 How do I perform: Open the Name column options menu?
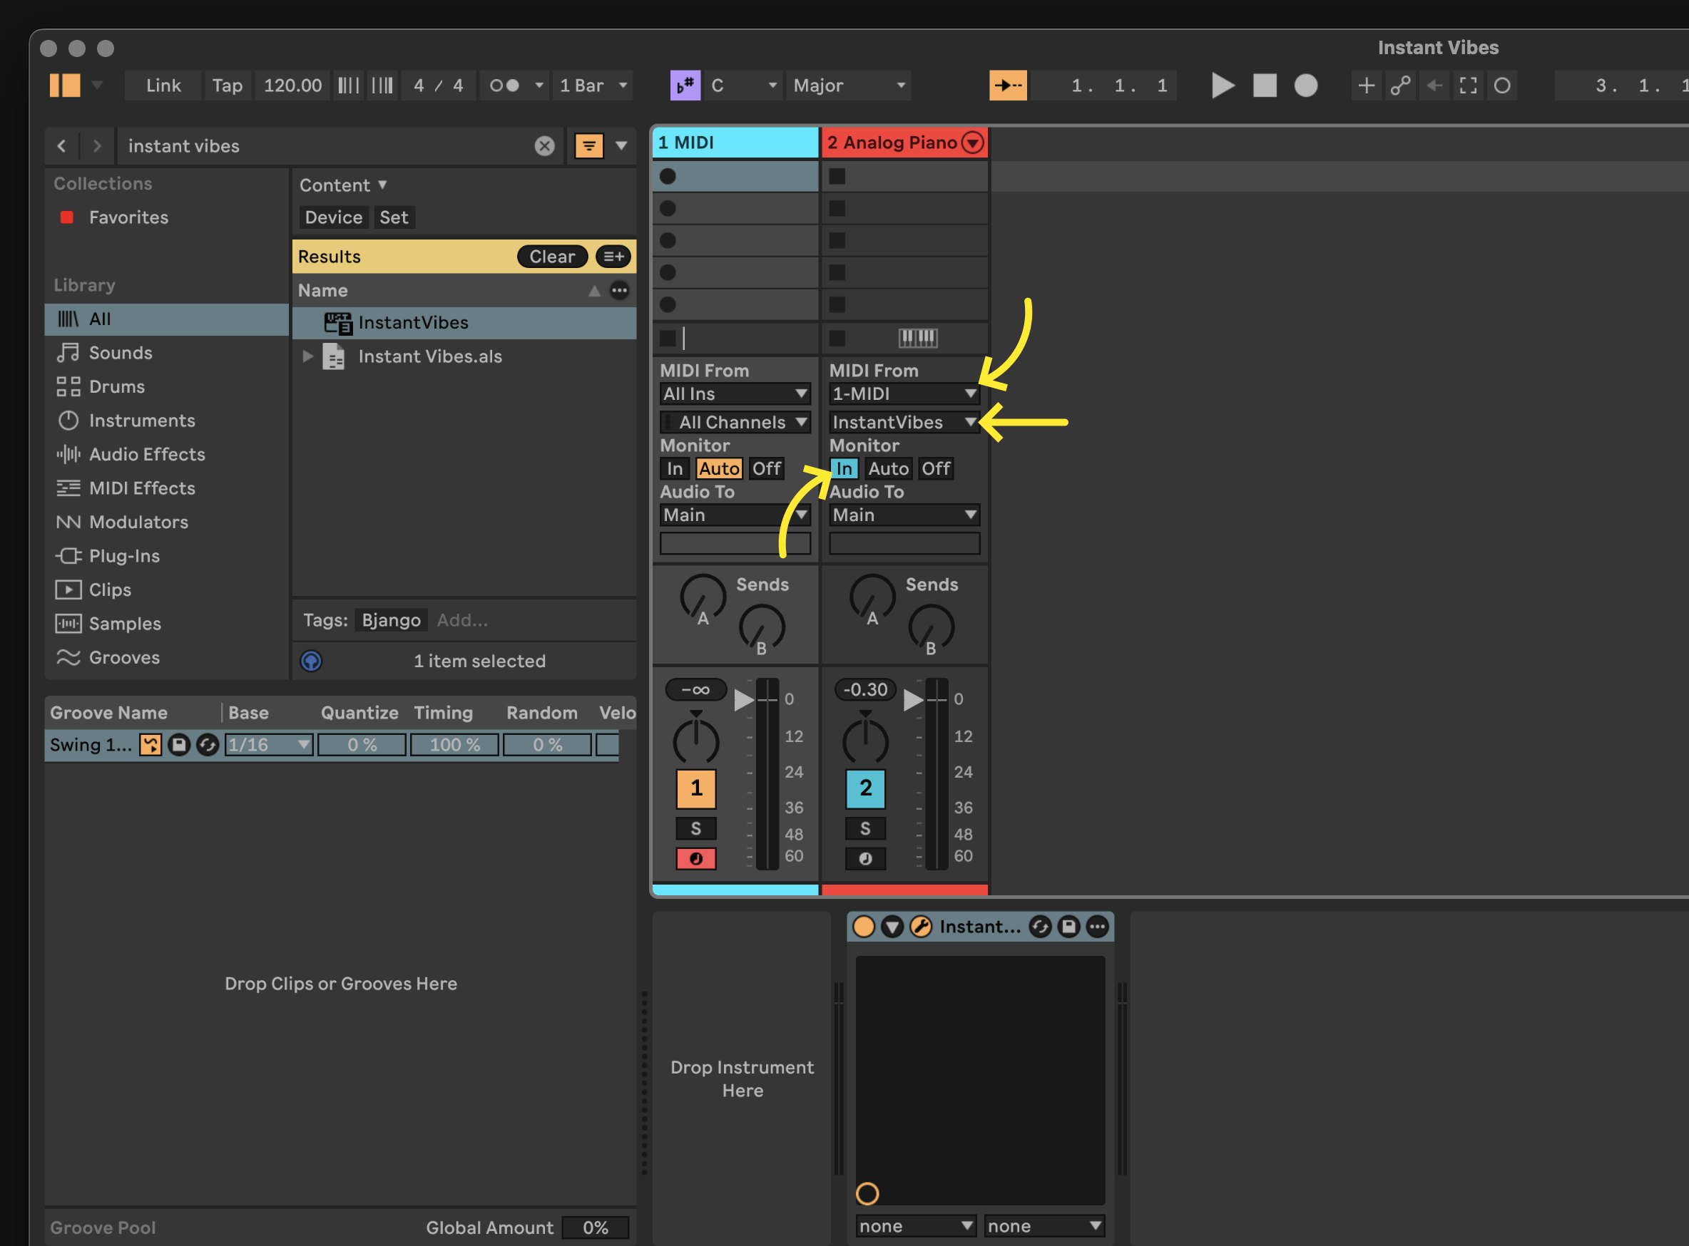[620, 290]
